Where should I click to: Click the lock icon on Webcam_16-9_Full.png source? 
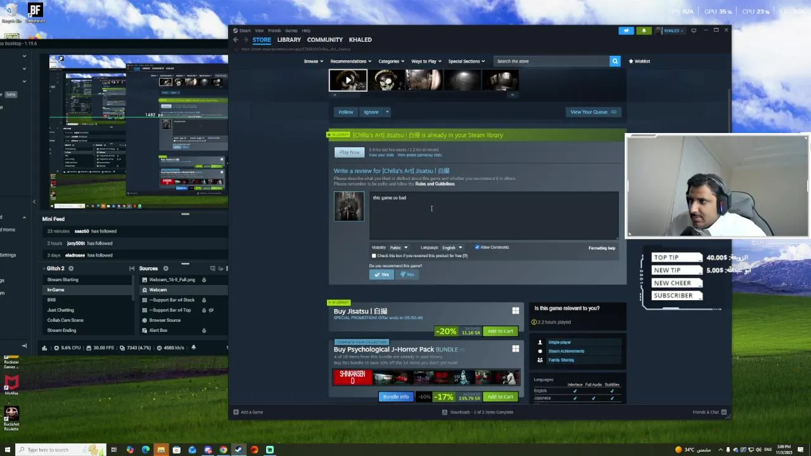[204, 280]
